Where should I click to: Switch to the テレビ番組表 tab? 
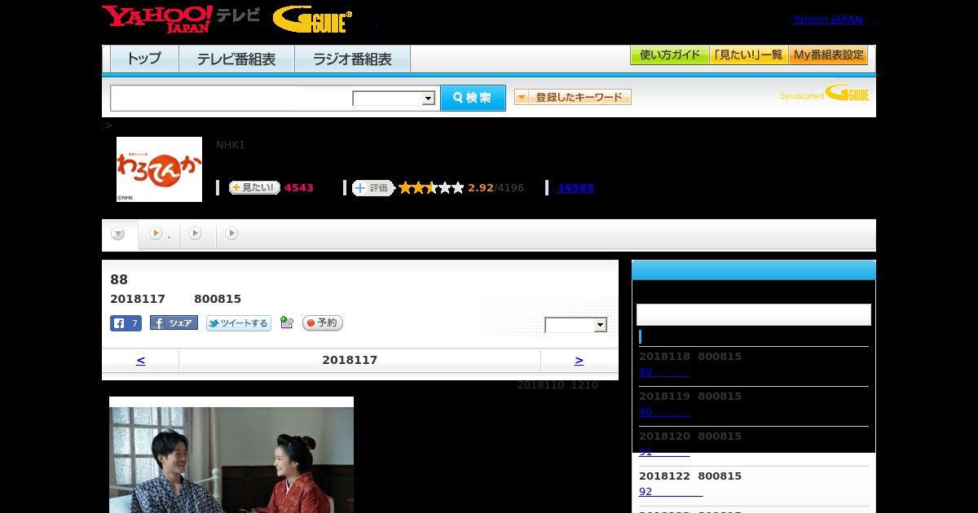tap(236, 59)
